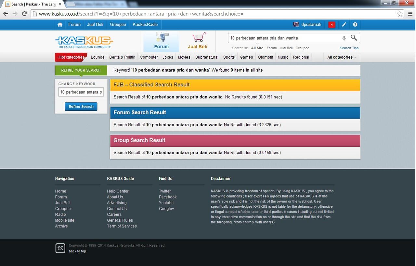Open footer Home link
Screen dimensions: 416x266
point(60,191)
